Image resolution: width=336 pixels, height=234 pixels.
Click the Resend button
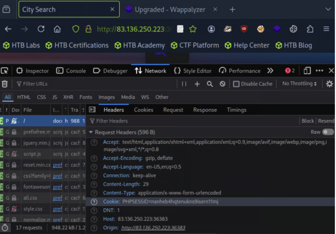point(326,121)
